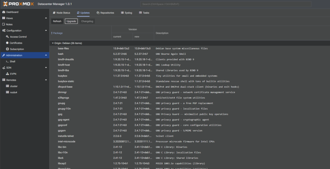Click the "new" version column header

coord(143,37)
